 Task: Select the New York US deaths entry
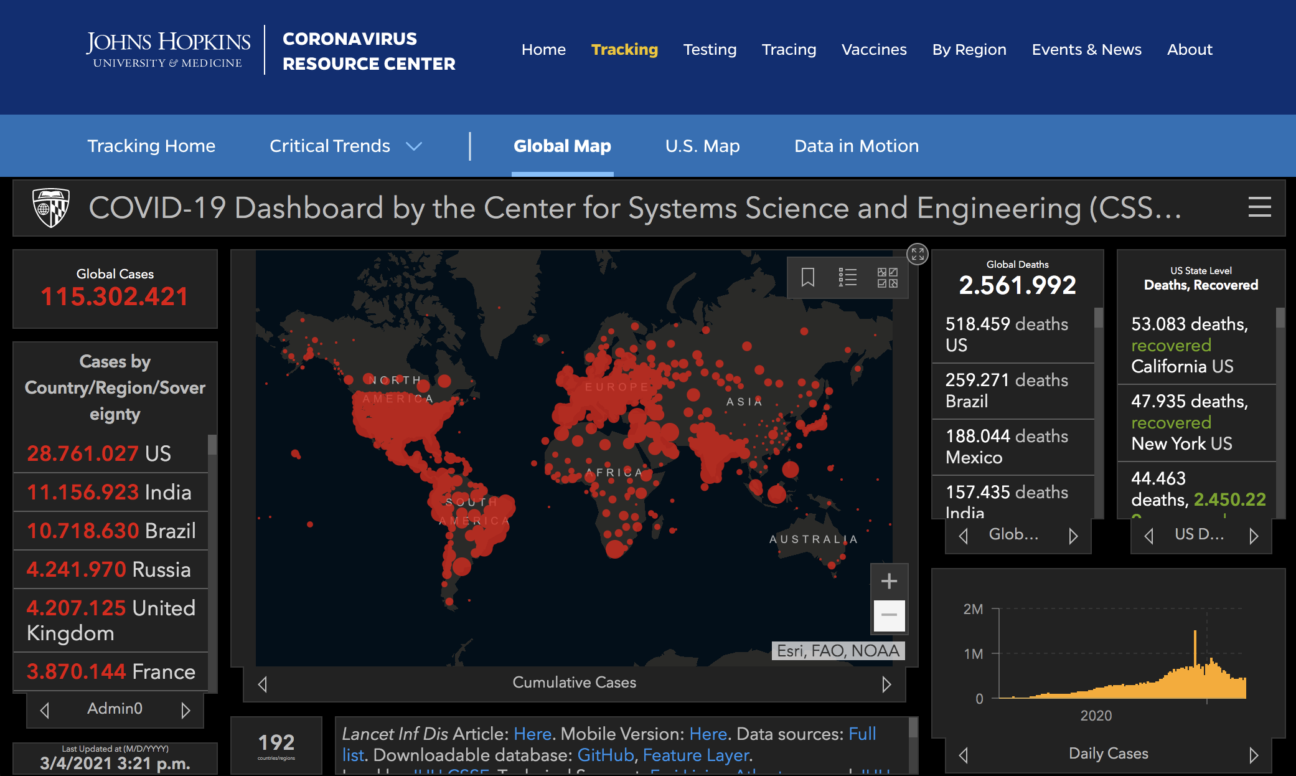pos(1196,422)
